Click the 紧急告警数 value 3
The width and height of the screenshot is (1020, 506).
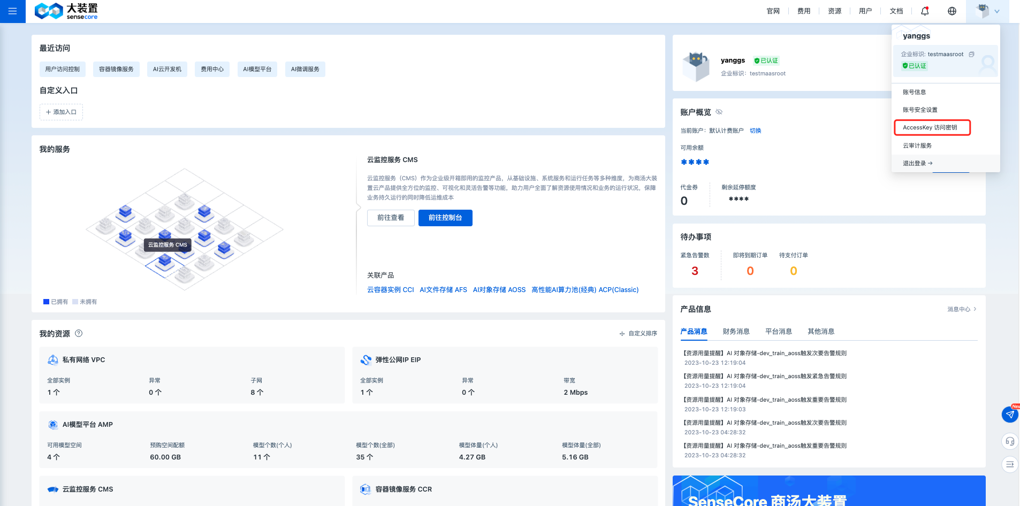695,271
